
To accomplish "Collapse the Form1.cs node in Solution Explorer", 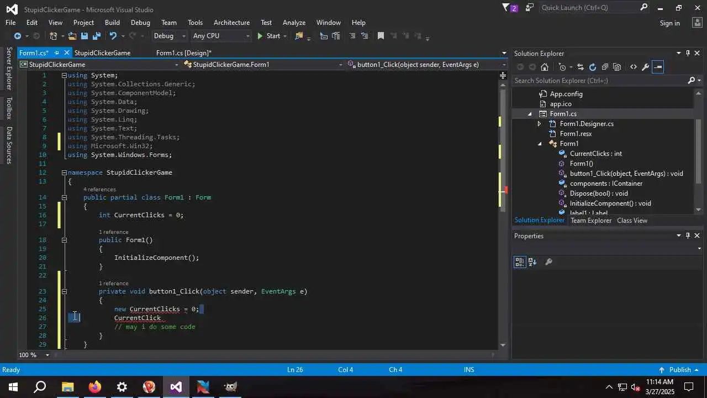I will [530, 114].
